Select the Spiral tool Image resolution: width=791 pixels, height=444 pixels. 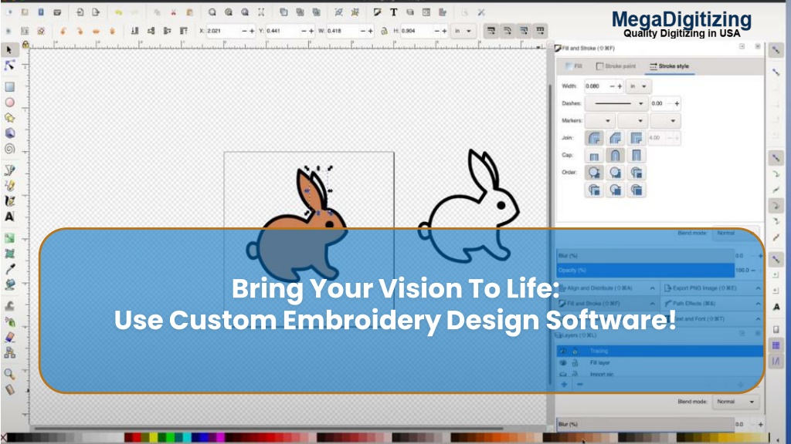(x=9, y=149)
